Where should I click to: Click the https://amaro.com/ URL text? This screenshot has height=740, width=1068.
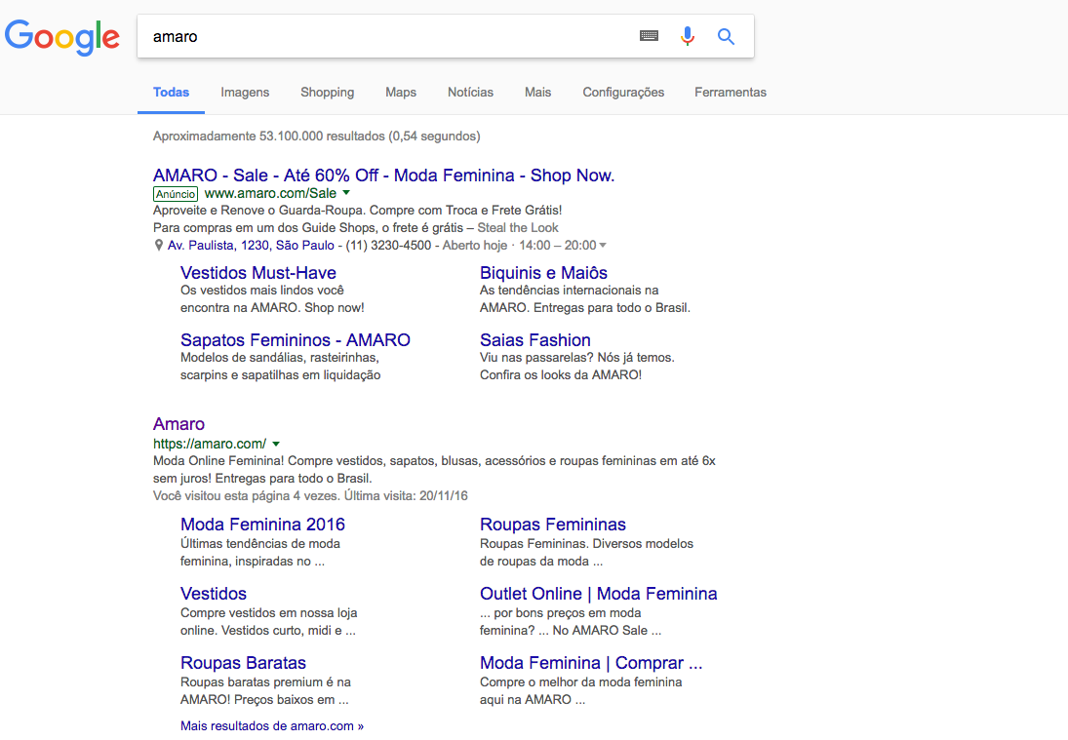coord(210,444)
